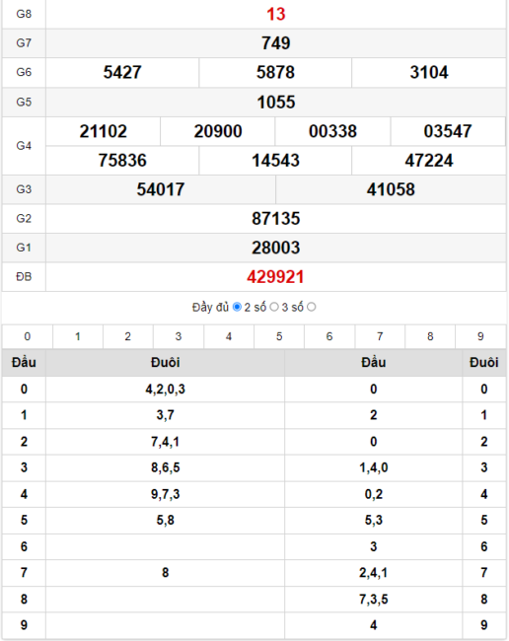Select the '2 số' radio option

(274, 307)
